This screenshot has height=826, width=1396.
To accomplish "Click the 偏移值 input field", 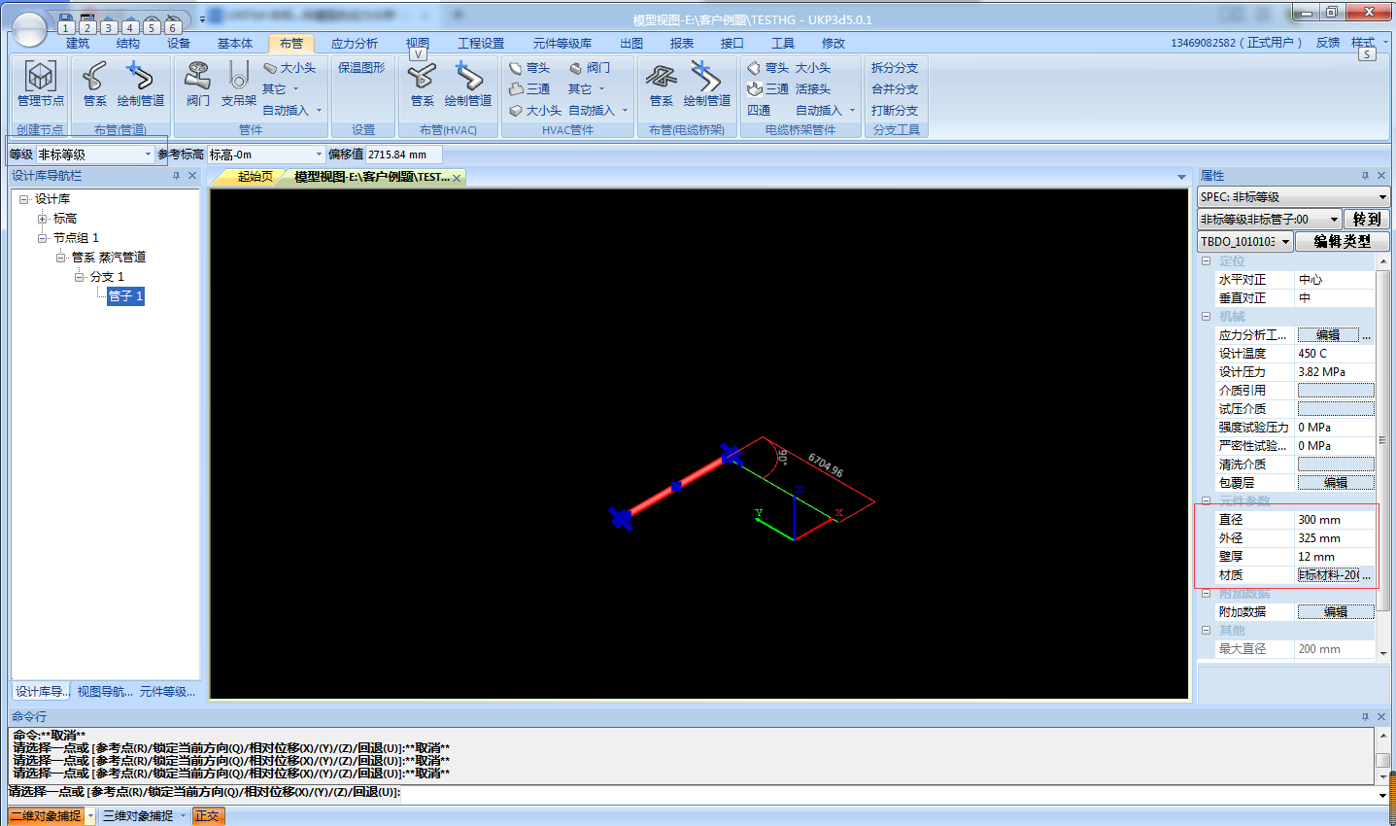I will (403, 155).
